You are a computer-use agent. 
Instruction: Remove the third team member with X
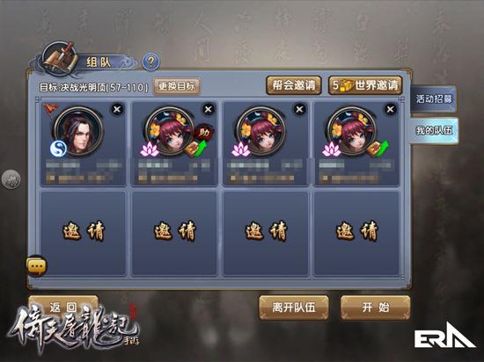(x=299, y=109)
